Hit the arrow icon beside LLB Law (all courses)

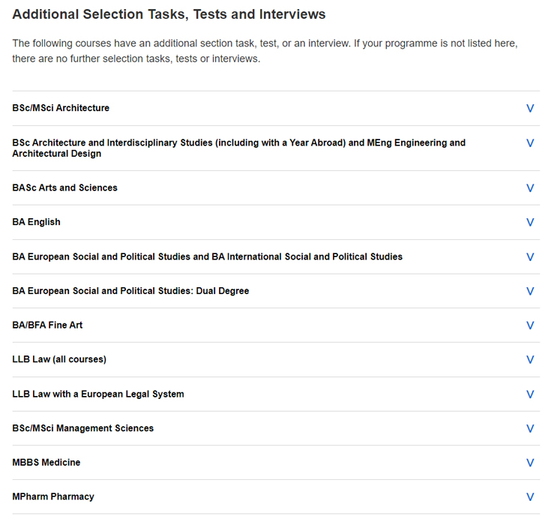[530, 360]
